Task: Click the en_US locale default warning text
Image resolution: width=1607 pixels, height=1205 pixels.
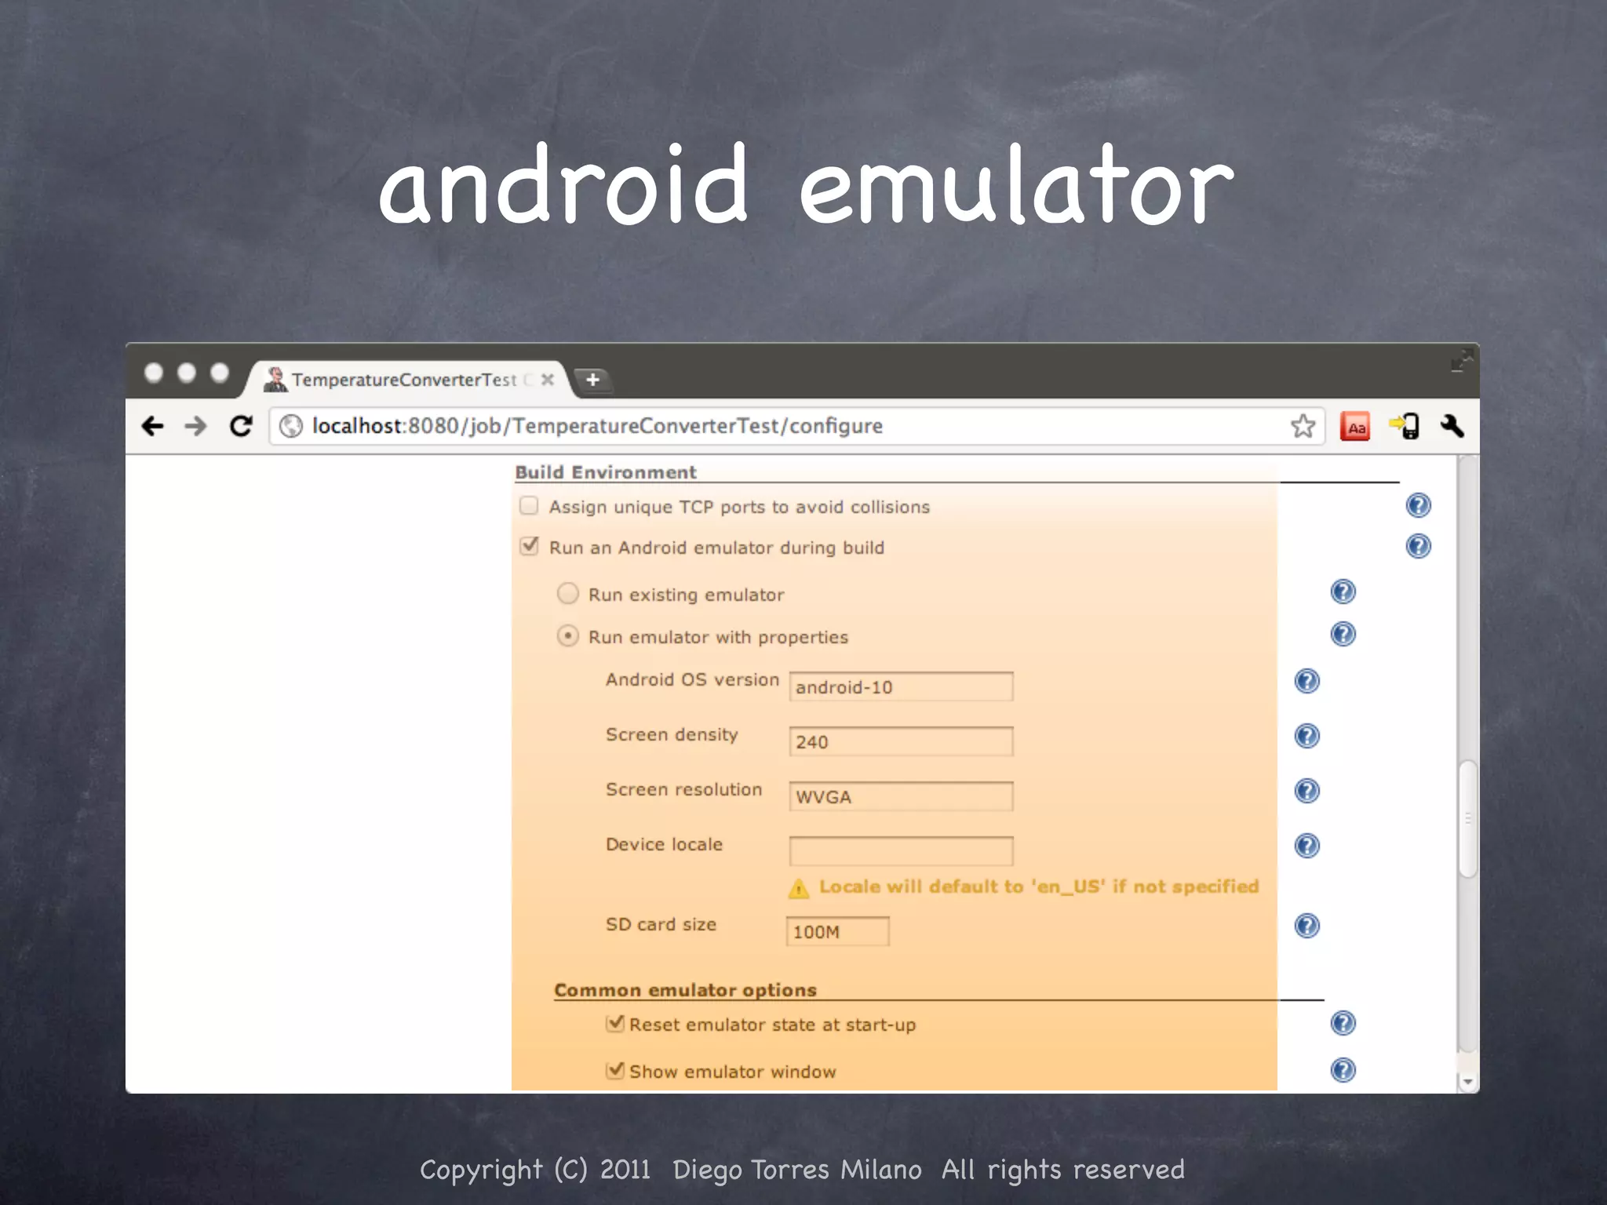Action: click(1039, 886)
